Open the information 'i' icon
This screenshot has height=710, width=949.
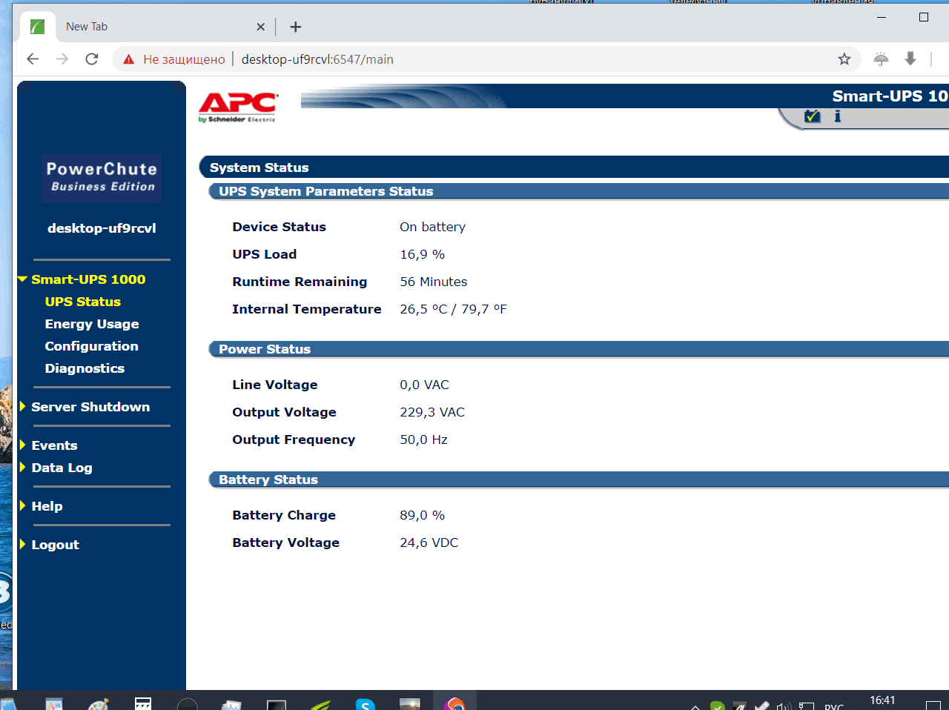838,116
